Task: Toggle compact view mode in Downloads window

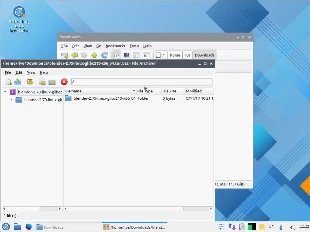Action: 136,56
